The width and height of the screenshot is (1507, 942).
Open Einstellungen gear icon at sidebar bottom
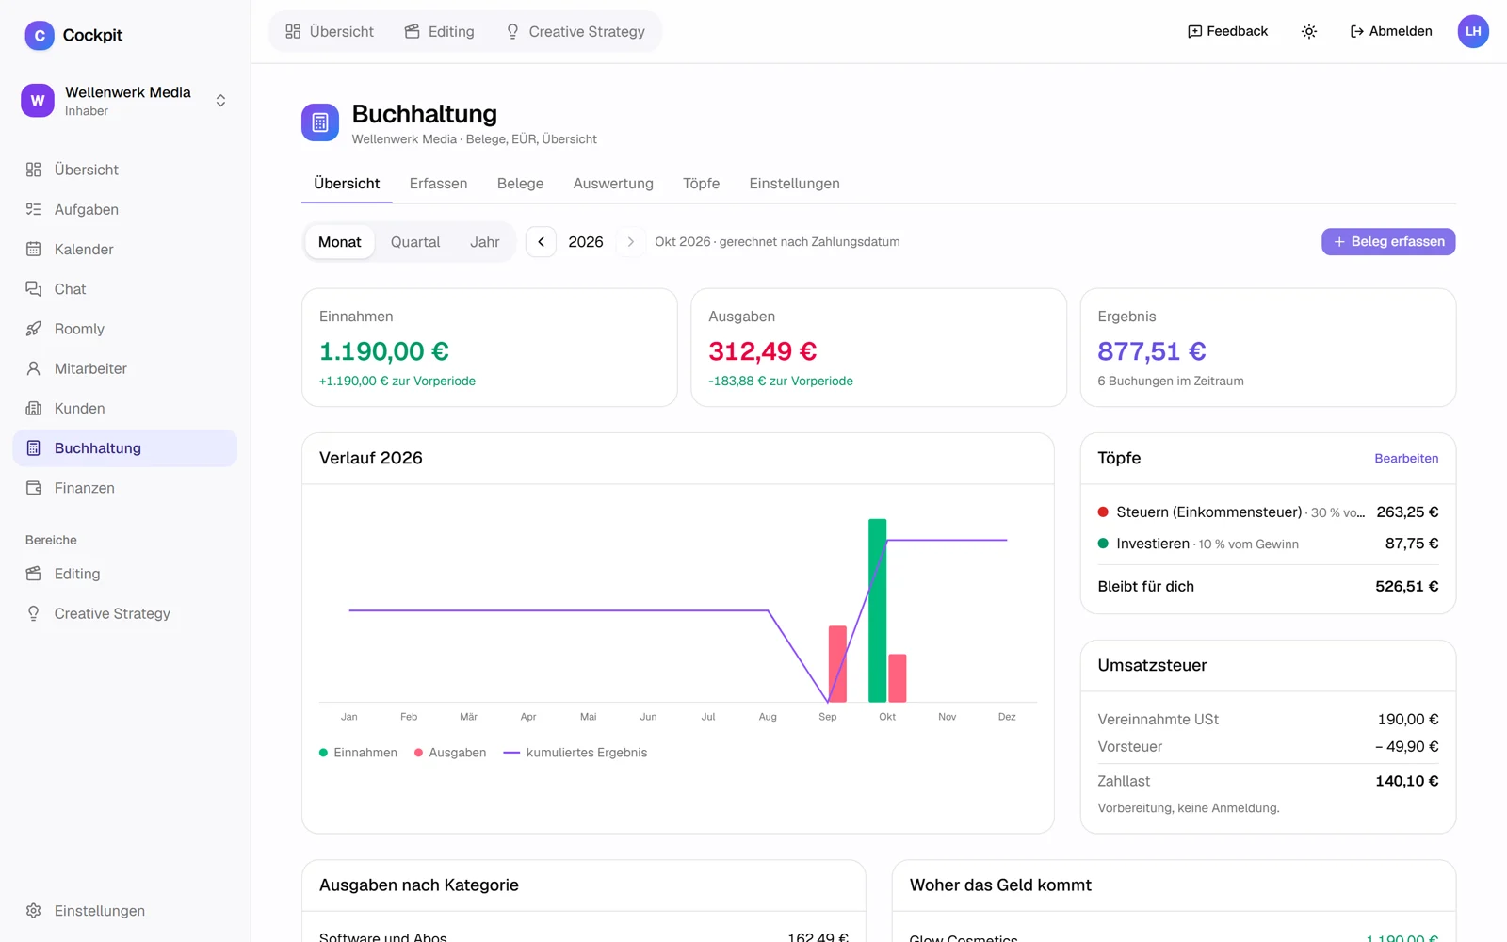(x=34, y=911)
